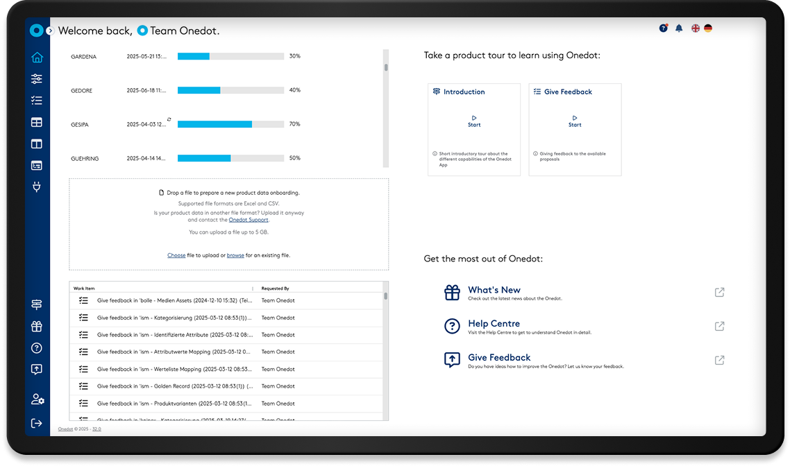
Task: Open the task checklist icon in sidebar
Action: [37, 100]
